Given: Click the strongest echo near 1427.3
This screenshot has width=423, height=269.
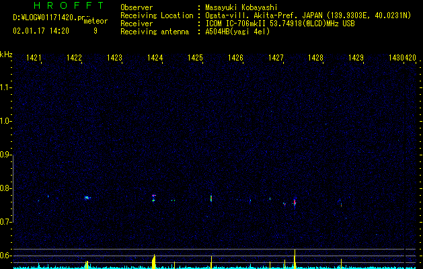Looking at the screenshot, I should coord(295,202).
